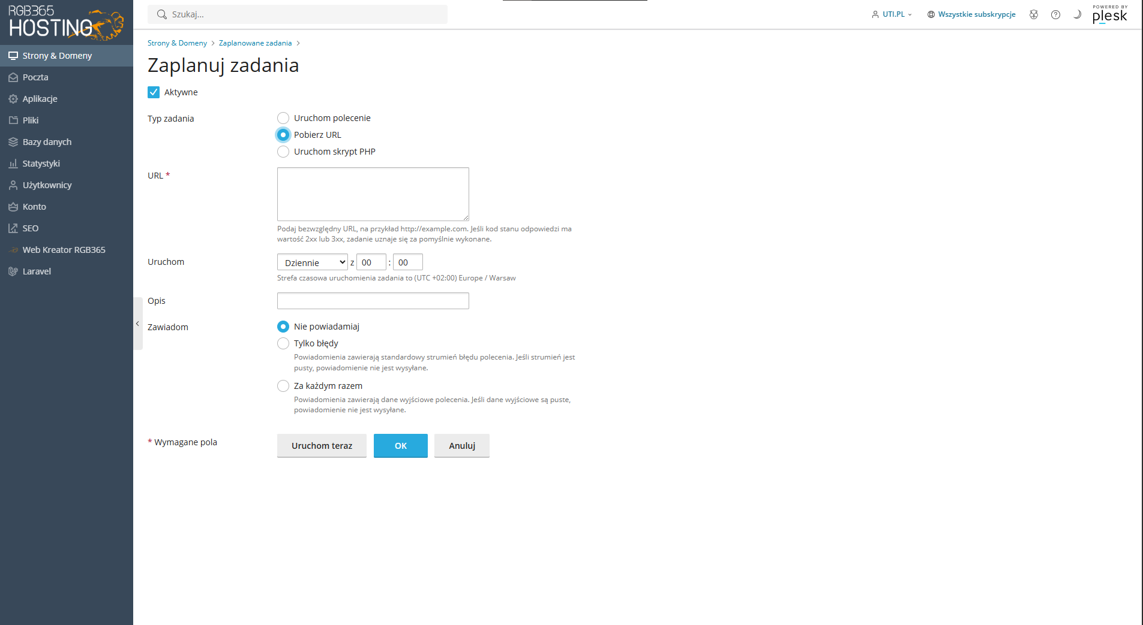Click the Szukaj search field

pos(298,14)
